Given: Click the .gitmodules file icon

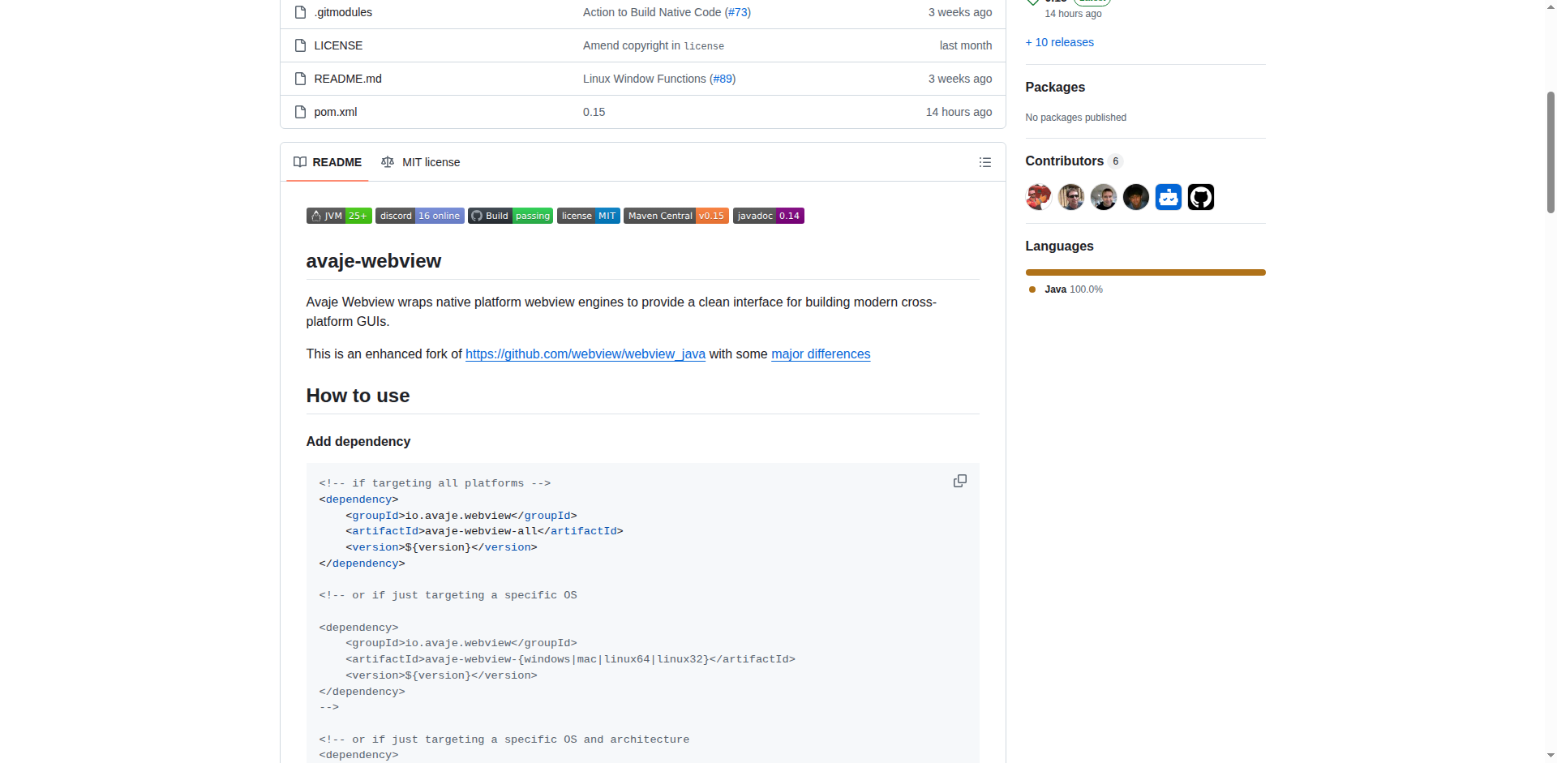Looking at the screenshot, I should point(300,12).
